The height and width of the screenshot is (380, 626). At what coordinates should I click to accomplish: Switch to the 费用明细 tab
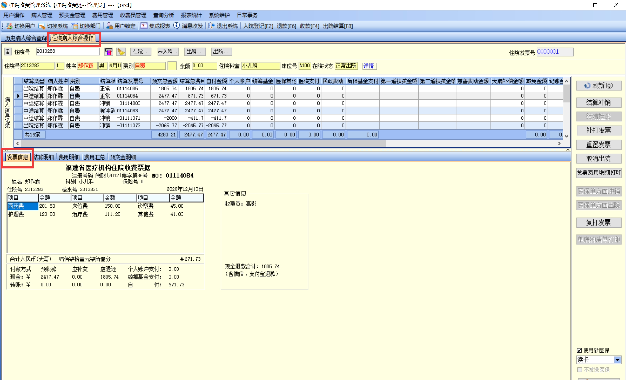click(69, 157)
